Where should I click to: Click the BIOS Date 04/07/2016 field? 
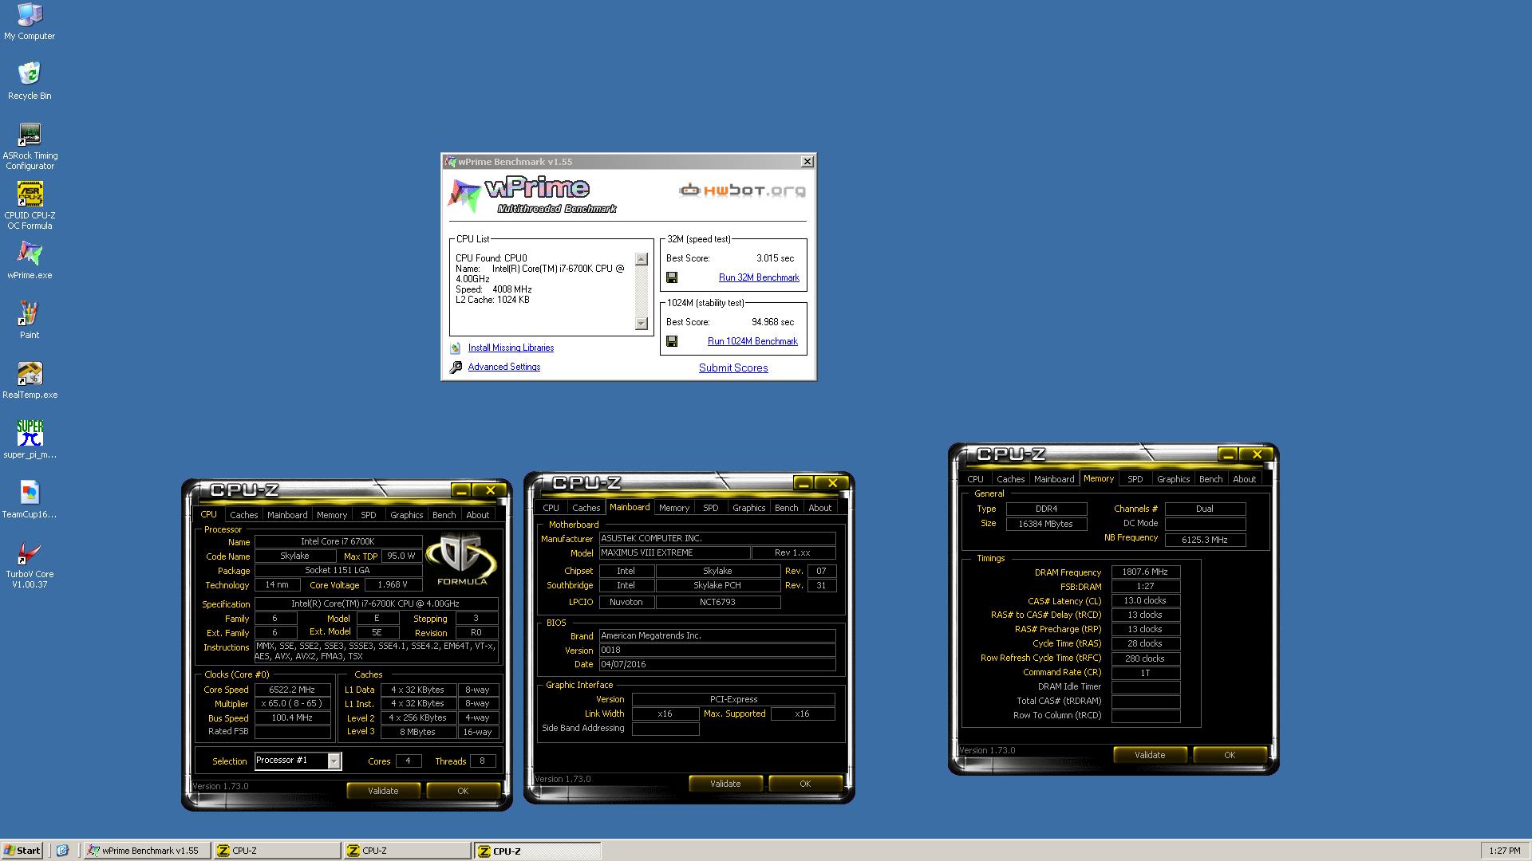pos(717,664)
